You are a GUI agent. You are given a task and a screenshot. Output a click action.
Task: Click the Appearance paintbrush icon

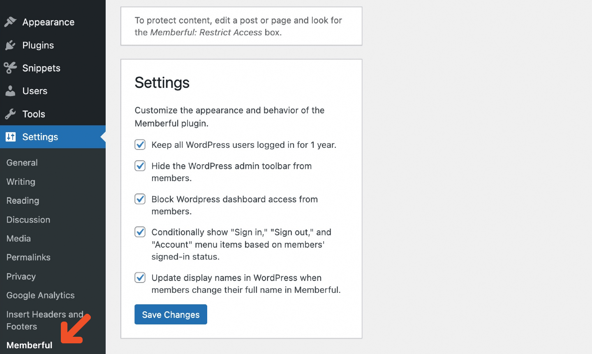tap(10, 22)
